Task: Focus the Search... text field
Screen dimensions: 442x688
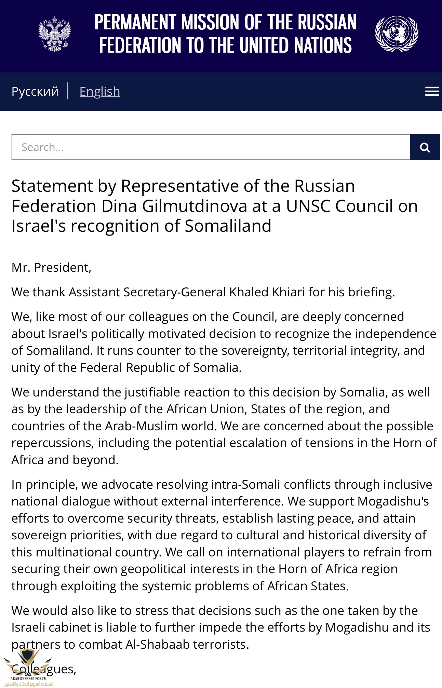Action: click(x=211, y=147)
